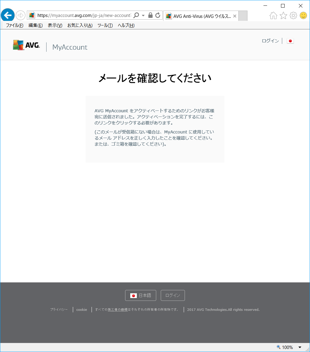Click the Japan flag icon in header
The height and width of the screenshot is (352, 310).
click(x=290, y=41)
